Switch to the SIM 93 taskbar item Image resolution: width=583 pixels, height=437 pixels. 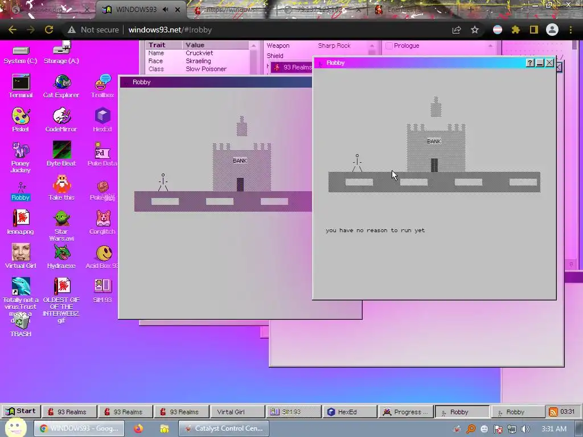click(293, 412)
